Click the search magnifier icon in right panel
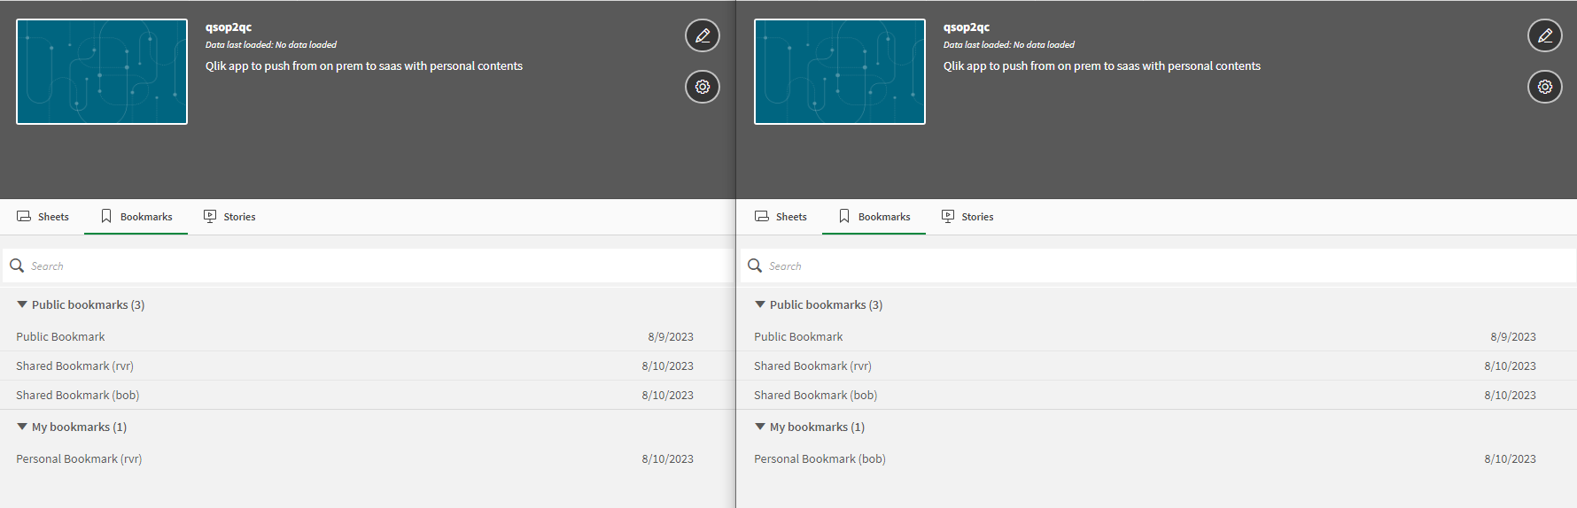This screenshot has height=508, width=1577. click(755, 266)
